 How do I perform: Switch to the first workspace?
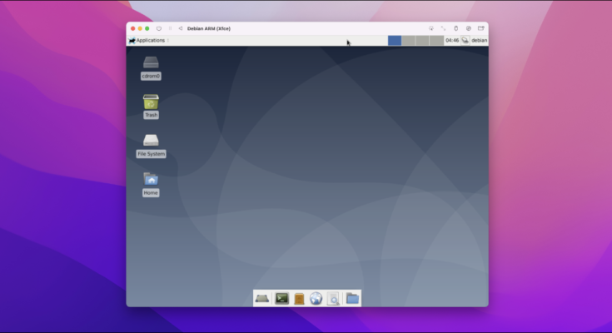coord(395,40)
